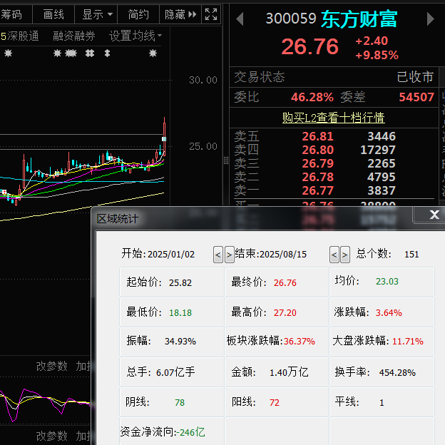Click lower 改参数 indicator settings
The width and height of the screenshot is (445, 445).
[x=51, y=436]
